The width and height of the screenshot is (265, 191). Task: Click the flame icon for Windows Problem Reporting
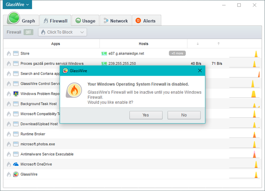tap(9, 94)
